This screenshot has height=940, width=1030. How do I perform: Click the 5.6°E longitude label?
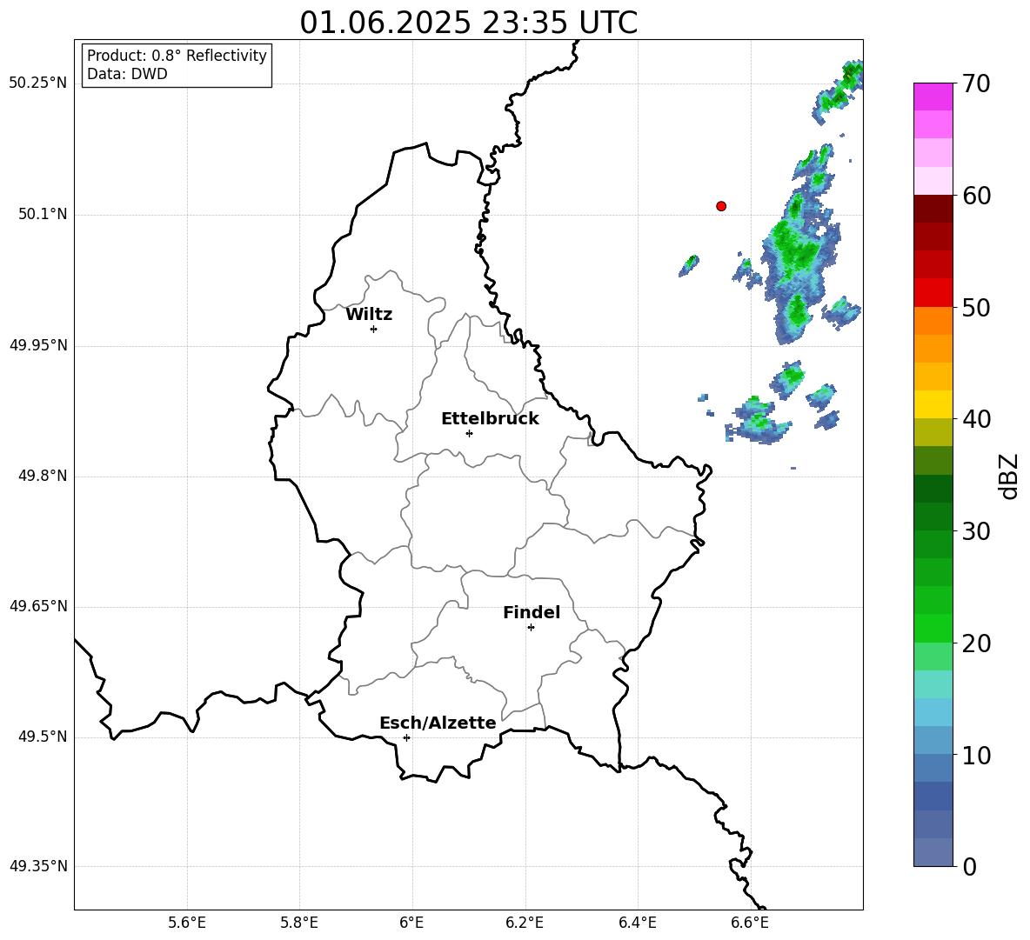coord(187,923)
